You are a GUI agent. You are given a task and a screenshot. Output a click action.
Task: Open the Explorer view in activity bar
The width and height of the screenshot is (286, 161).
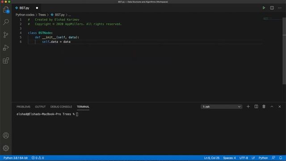pyautogui.click(x=6, y=9)
